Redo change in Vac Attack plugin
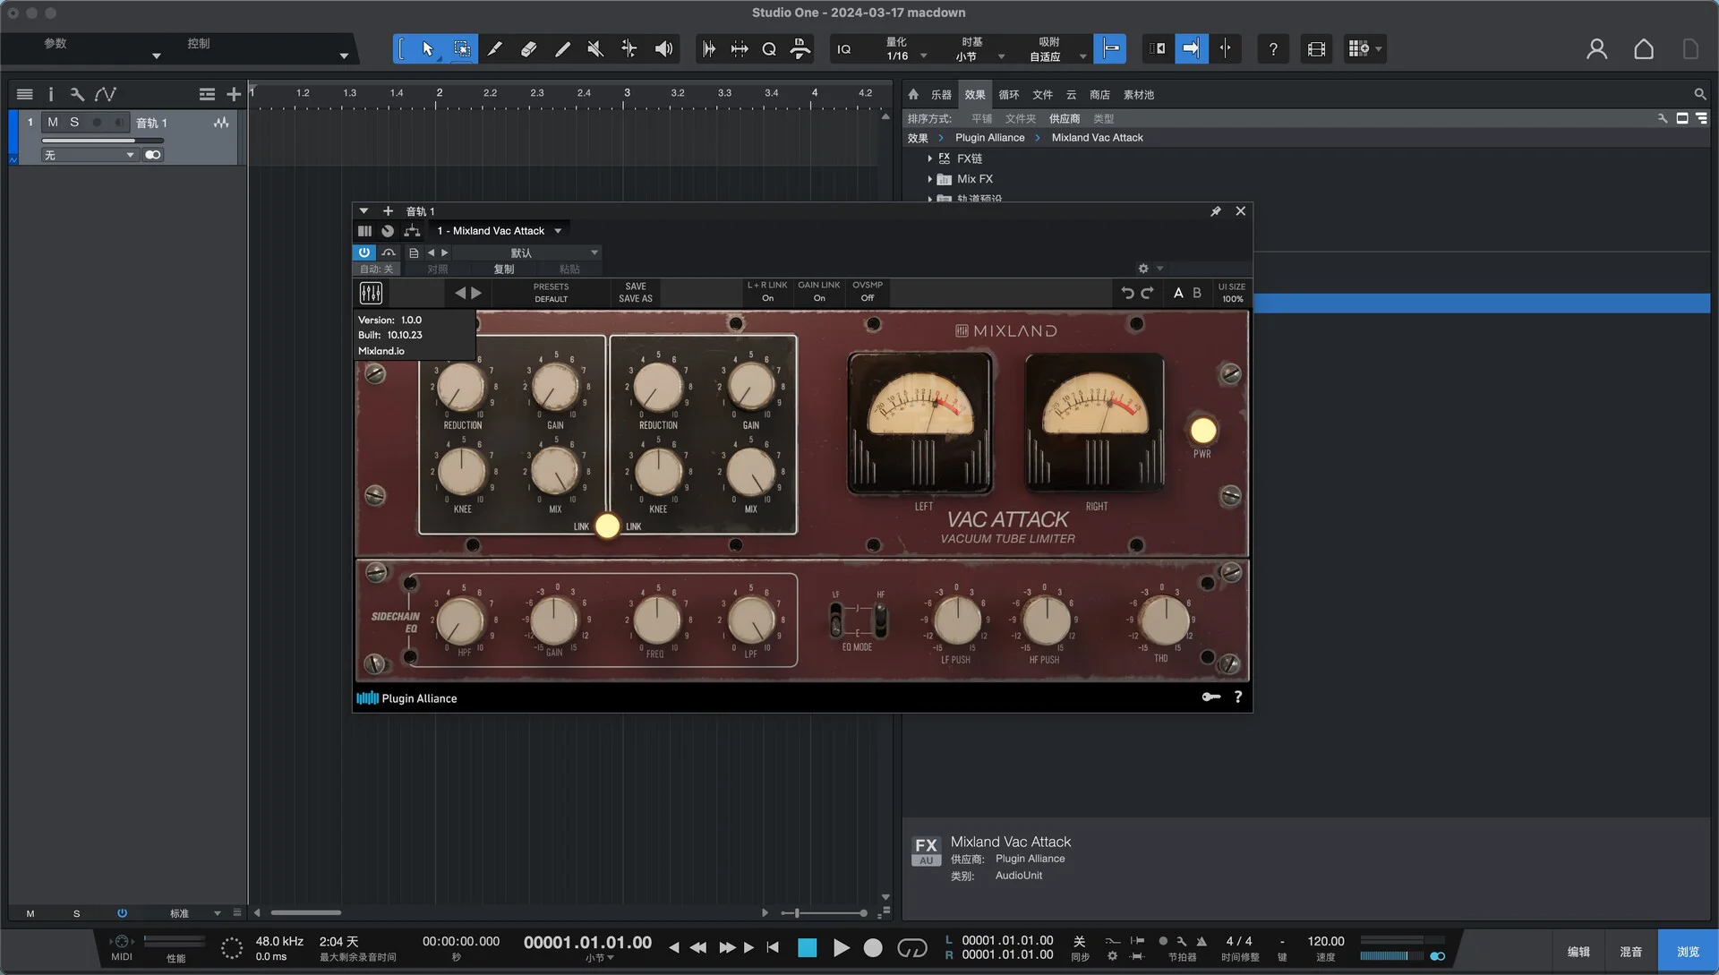1719x975 pixels. pyautogui.click(x=1147, y=293)
